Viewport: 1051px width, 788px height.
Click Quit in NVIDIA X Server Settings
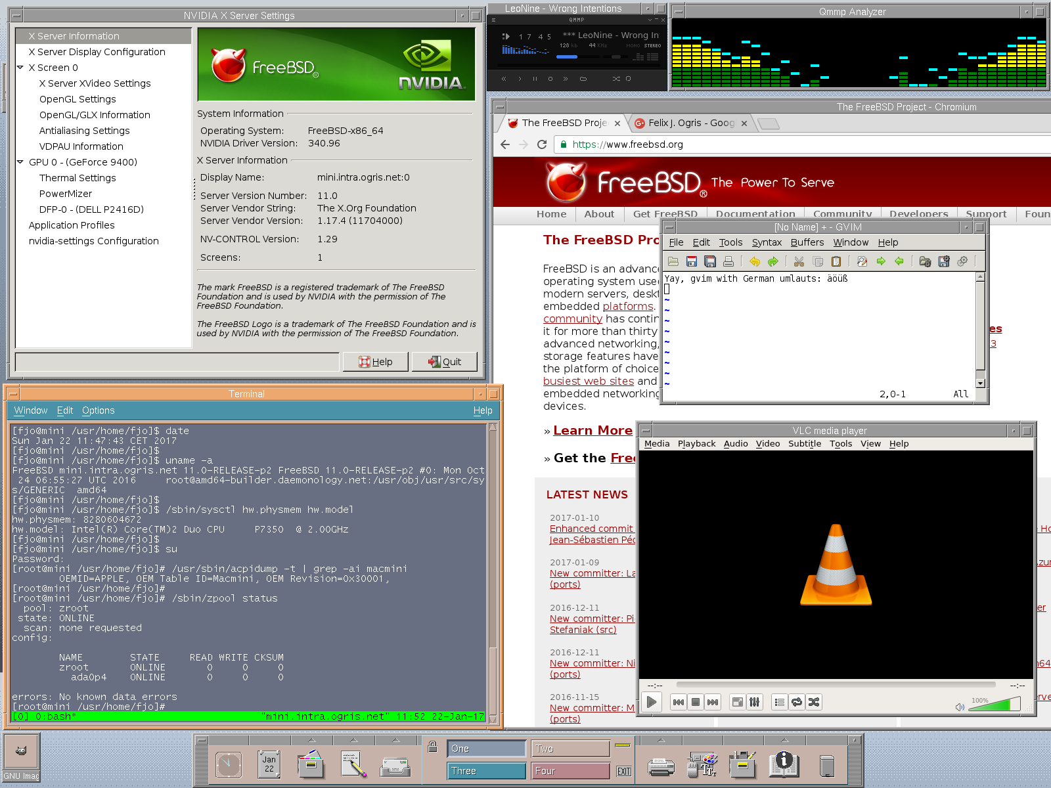coord(445,362)
